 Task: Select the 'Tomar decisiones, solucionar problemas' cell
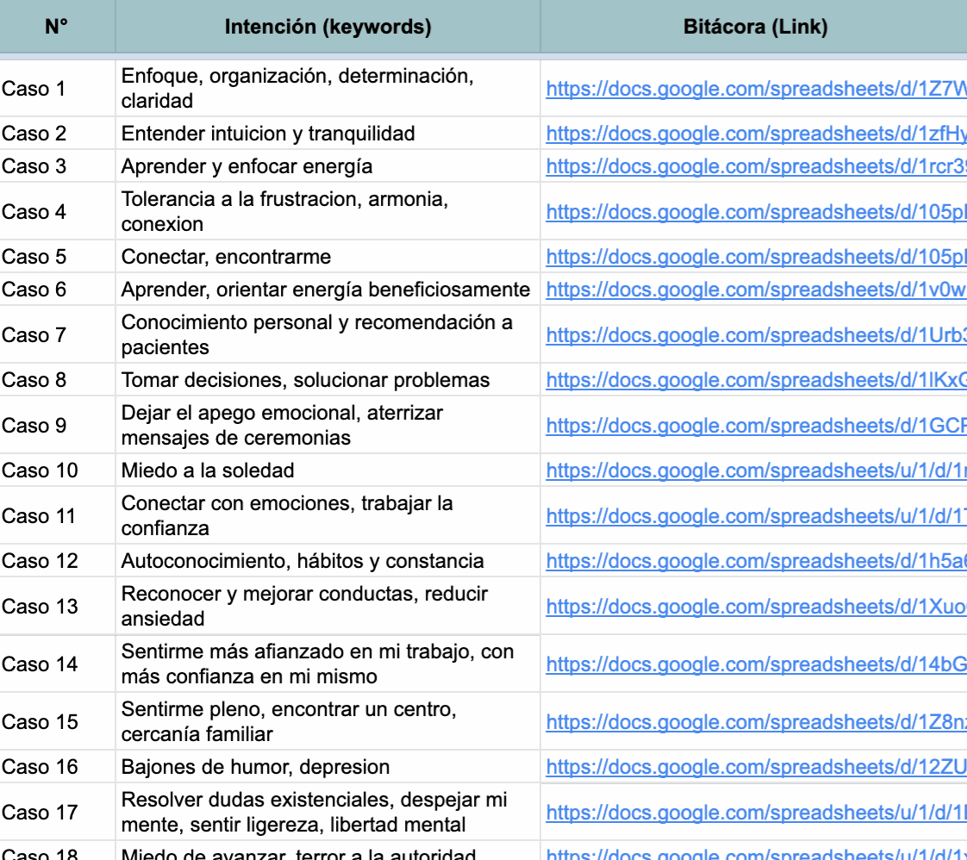pos(328,380)
